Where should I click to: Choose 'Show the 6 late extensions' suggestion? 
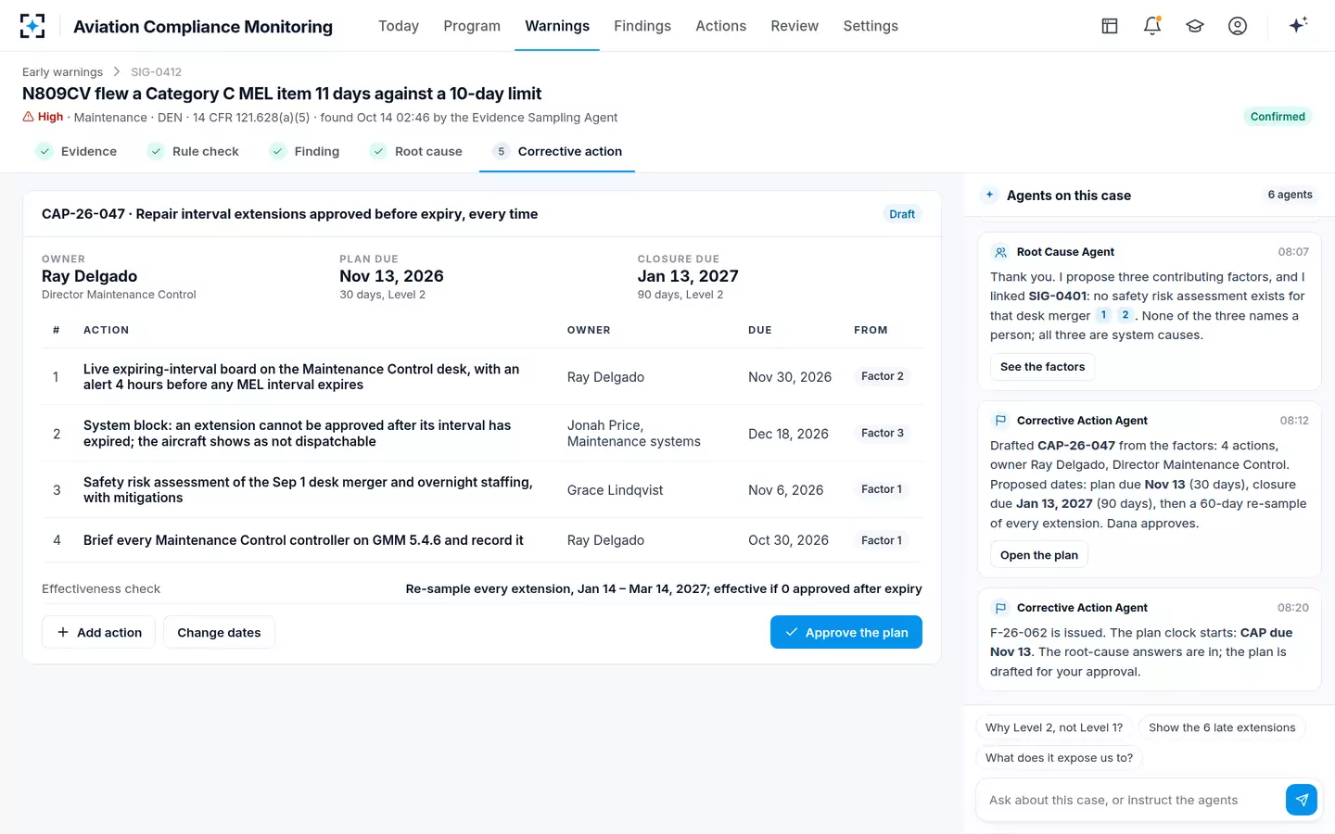tap(1222, 727)
